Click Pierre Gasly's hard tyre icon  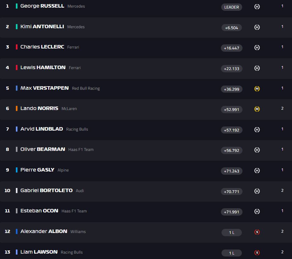coord(257,171)
